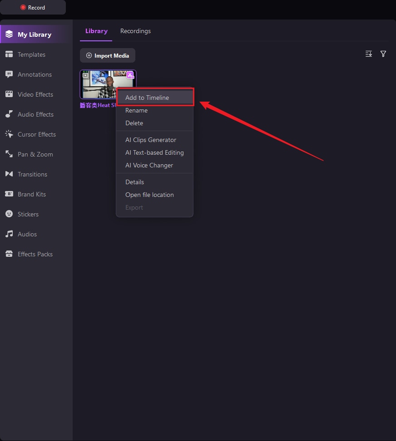Click the greyed Export menu entry

[x=155, y=207]
